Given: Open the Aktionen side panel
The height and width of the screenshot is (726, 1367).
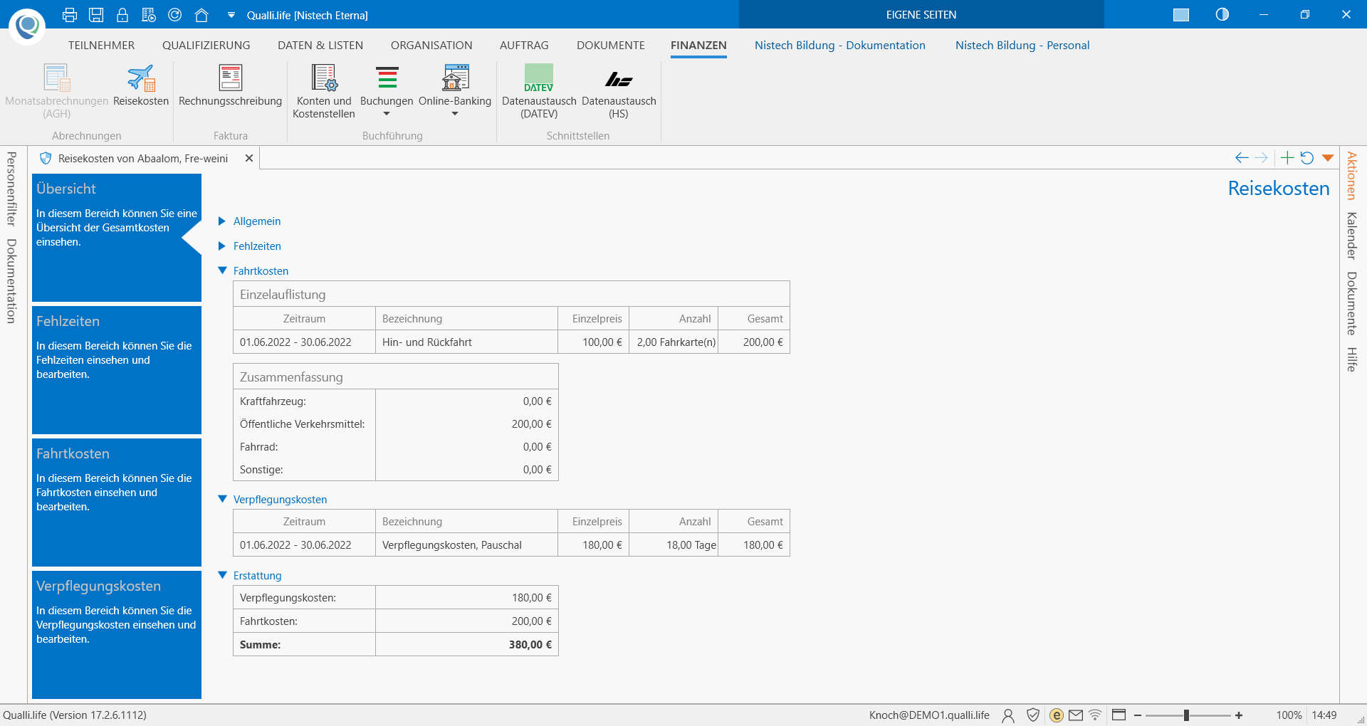Looking at the screenshot, I should (1351, 176).
